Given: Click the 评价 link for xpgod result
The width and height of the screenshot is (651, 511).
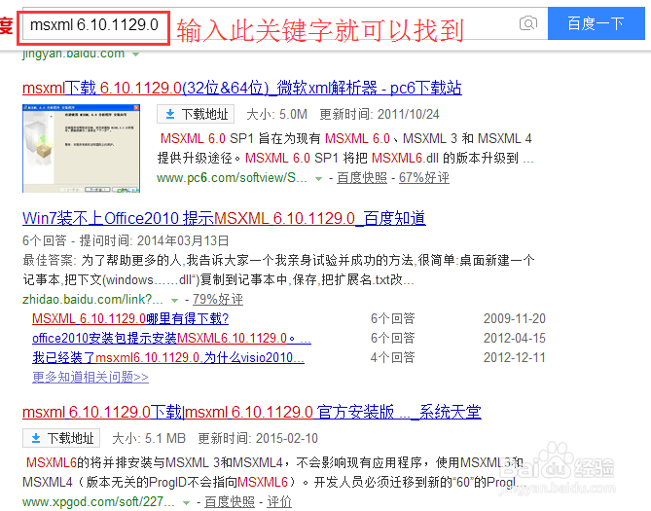Looking at the screenshot, I should [x=279, y=502].
